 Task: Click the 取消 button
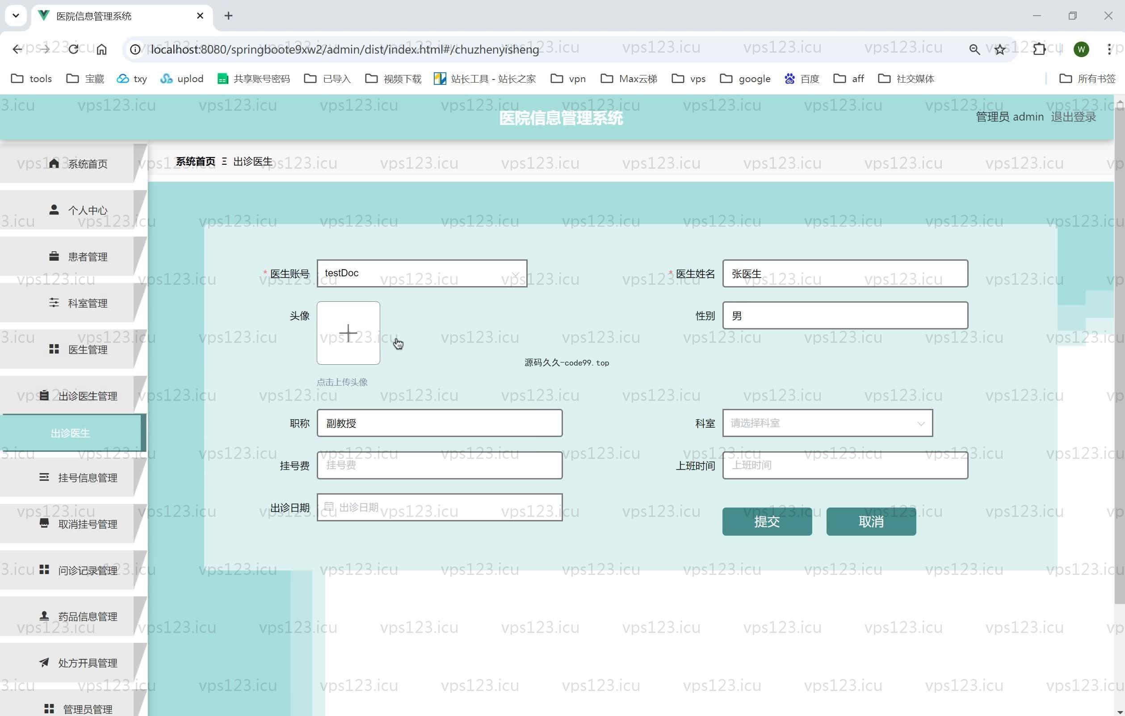(871, 521)
